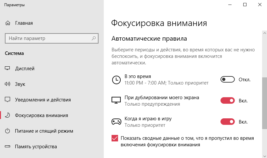Click the Storage drive icon
The height and width of the screenshot is (158, 267).
point(7,146)
